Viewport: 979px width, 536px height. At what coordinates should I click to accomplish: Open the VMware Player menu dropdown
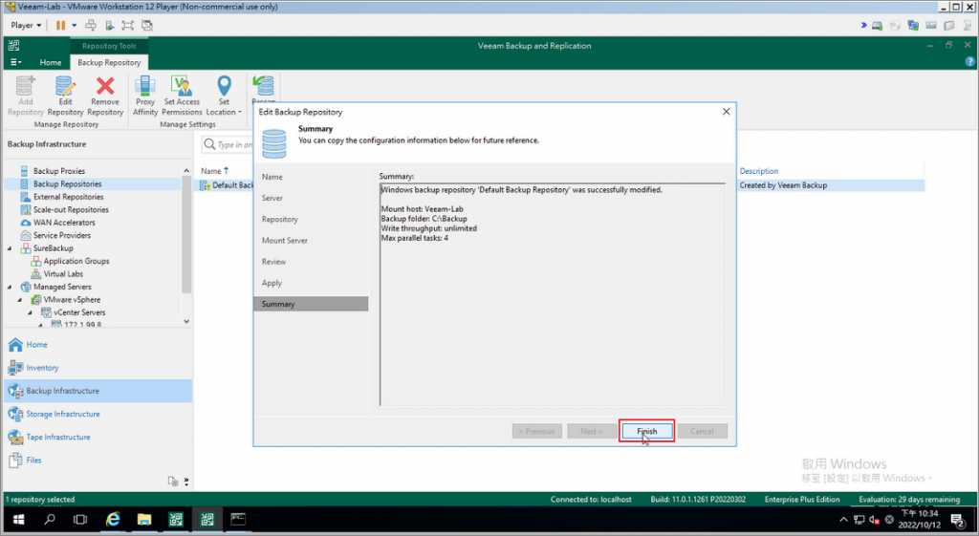pos(26,26)
